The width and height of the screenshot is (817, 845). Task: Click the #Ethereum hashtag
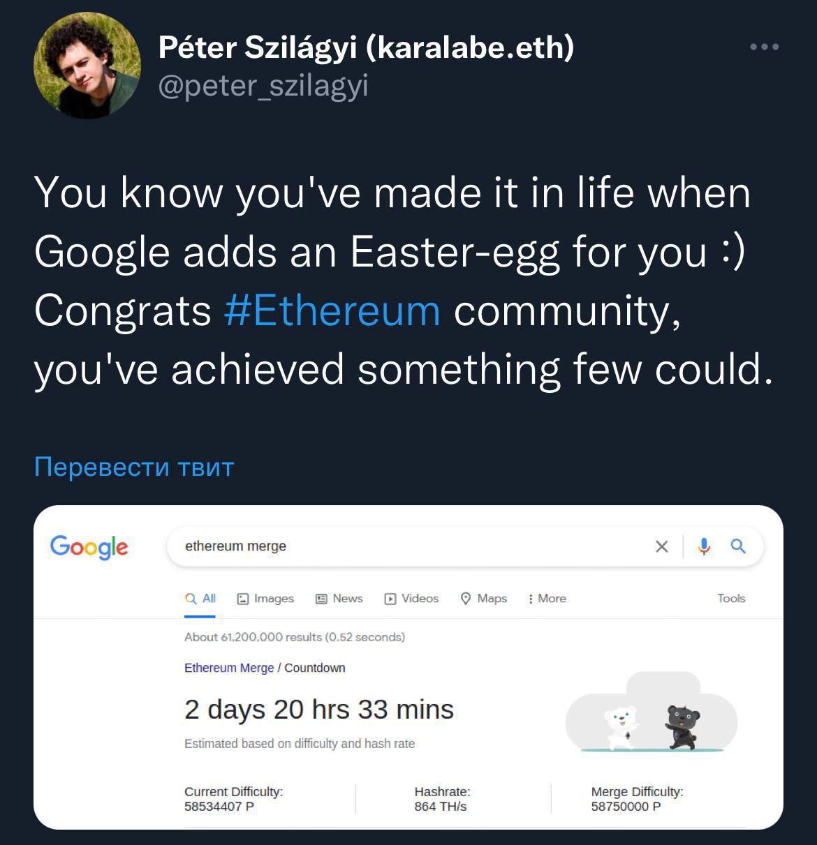click(332, 311)
